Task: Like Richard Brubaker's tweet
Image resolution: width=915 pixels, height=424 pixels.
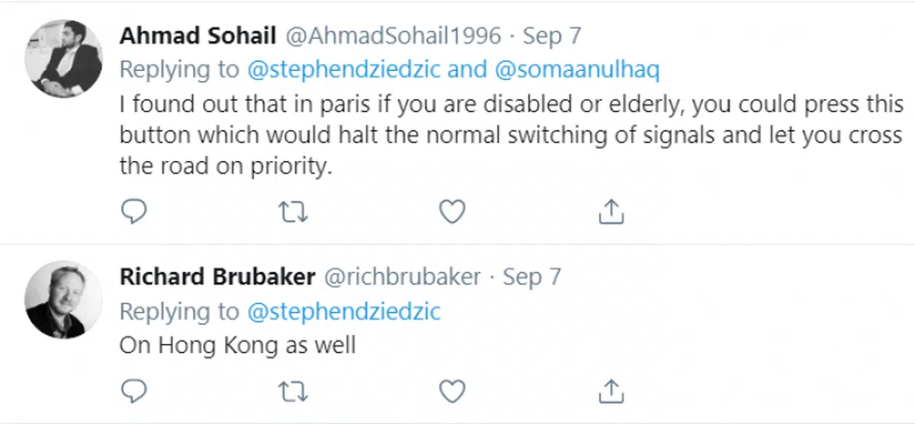Action: (x=453, y=392)
